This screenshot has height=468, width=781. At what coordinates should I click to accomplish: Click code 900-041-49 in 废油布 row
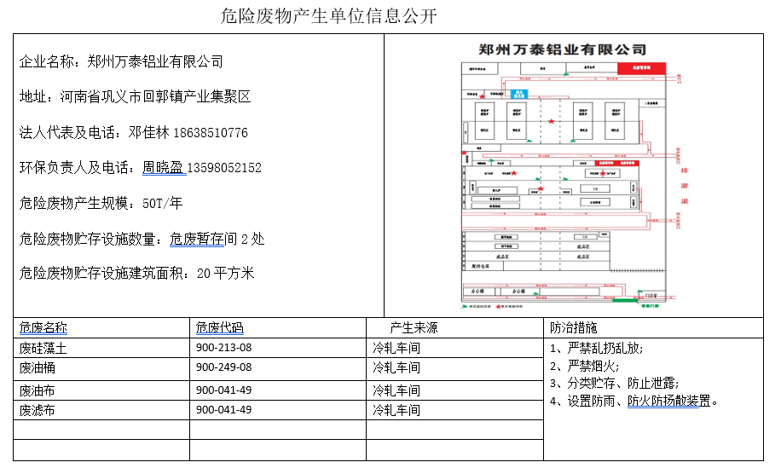click(x=223, y=390)
